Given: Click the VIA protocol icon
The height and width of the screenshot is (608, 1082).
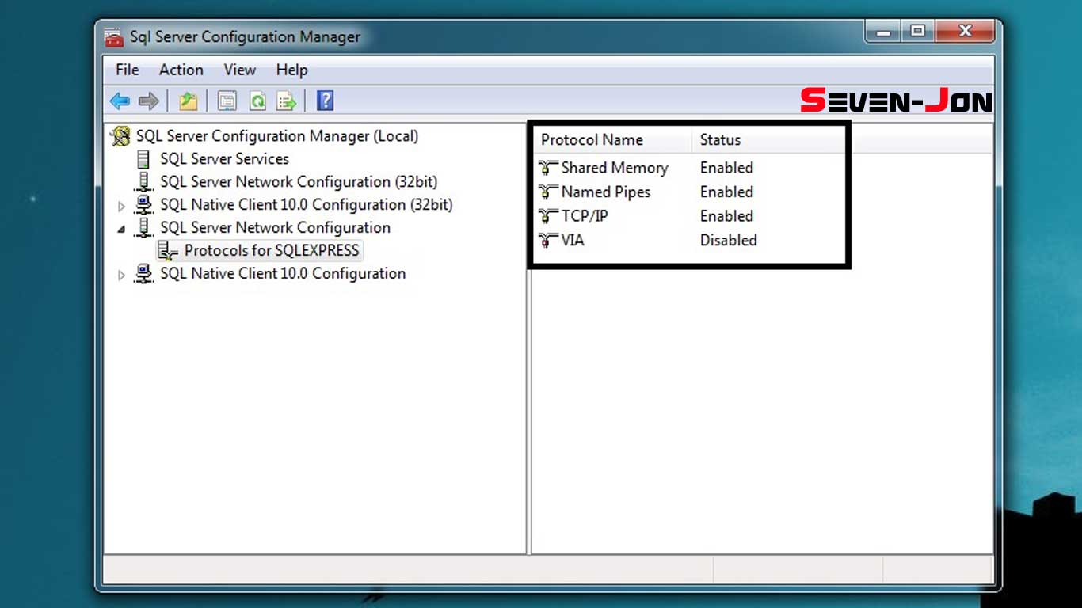Looking at the screenshot, I should (548, 240).
